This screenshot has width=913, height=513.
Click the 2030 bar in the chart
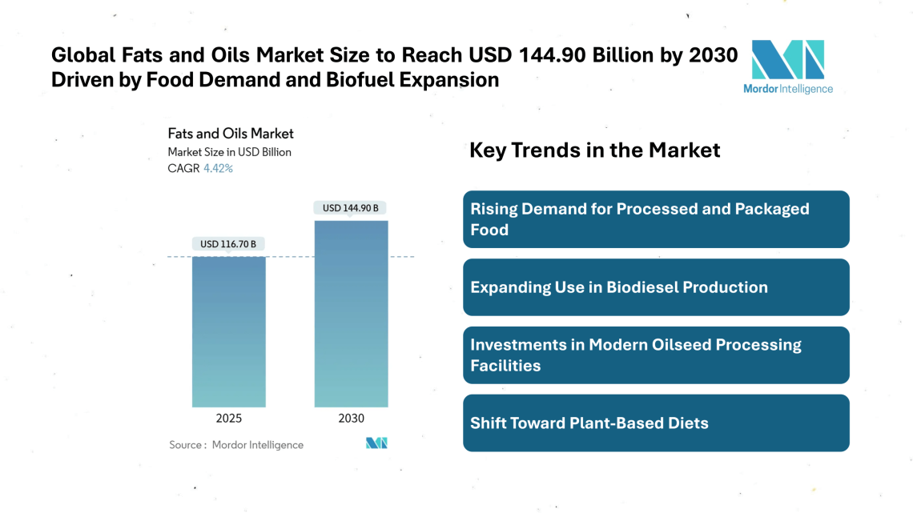(x=351, y=316)
